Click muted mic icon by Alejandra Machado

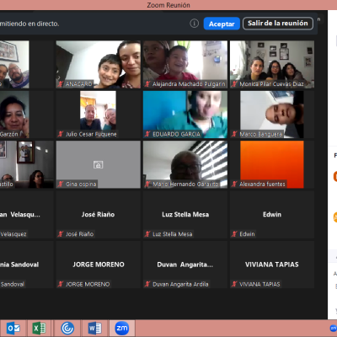pos(147,84)
